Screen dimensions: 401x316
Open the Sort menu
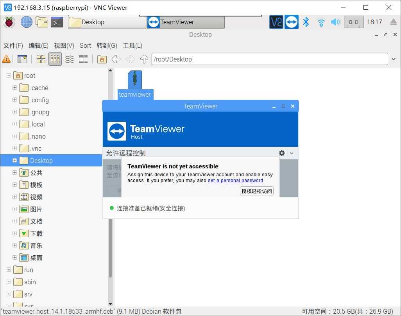pos(85,46)
